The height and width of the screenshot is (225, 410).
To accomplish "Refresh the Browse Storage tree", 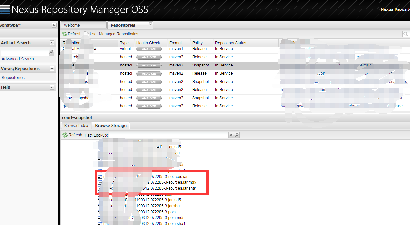I will pyautogui.click(x=72, y=135).
